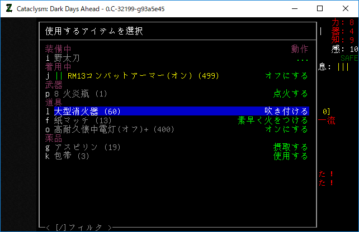359x232 pixels.
Task: Click 使用する action for bandage
Action: (x=290, y=156)
